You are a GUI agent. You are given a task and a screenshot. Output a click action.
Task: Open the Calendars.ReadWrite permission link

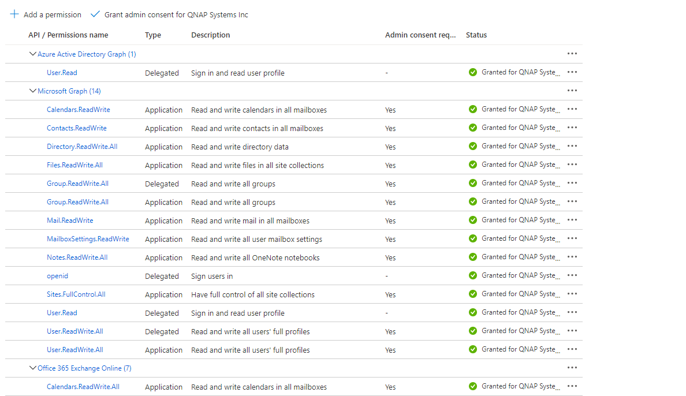tap(79, 110)
